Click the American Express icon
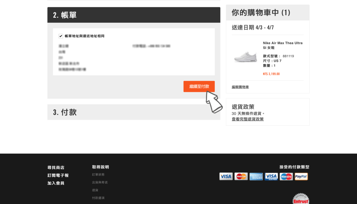Image resolution: width=357 pixels, height=204 pixels. pos(256,176)
